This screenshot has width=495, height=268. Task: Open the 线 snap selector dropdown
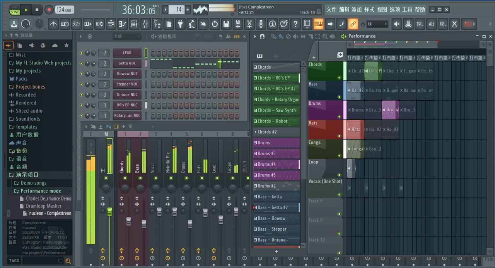click(377, 24)
